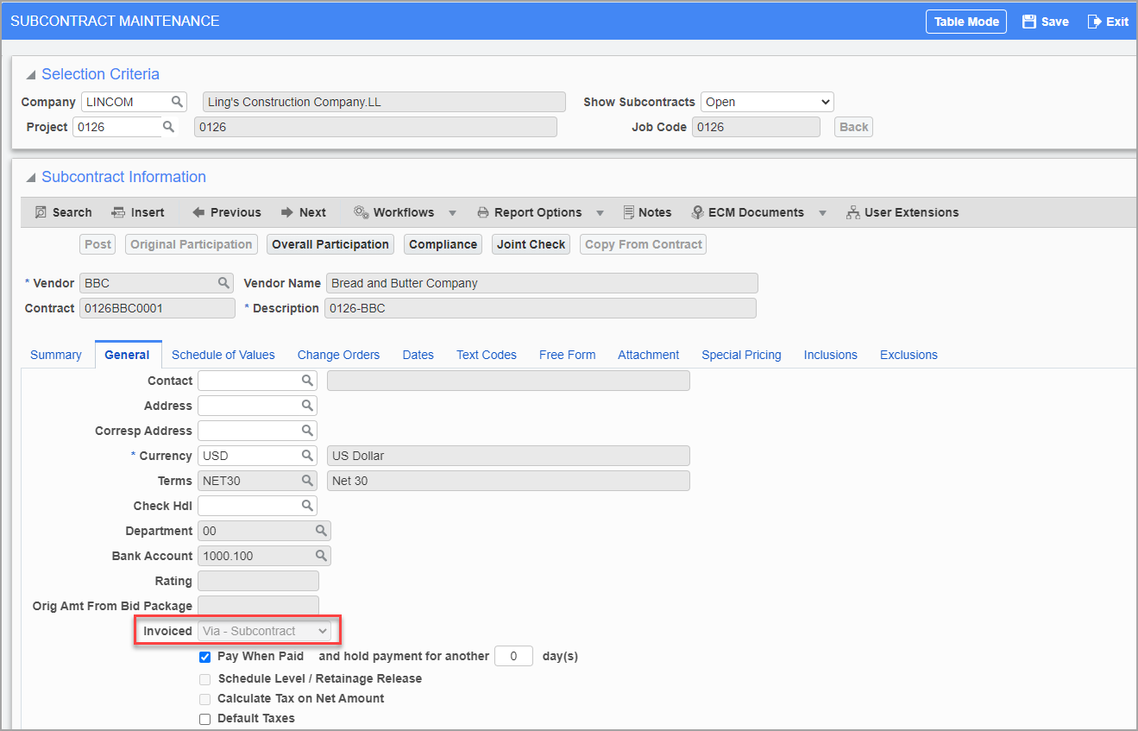Screen dimensions: 1138x731
Task: Click the Post button
Action: [x=97, y=244]
